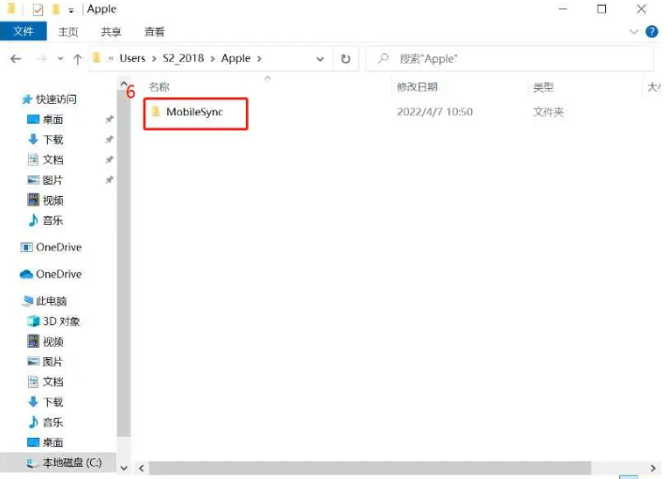
Task: Click the new folder icon in title bar
Action: click(x=55, y=9)
